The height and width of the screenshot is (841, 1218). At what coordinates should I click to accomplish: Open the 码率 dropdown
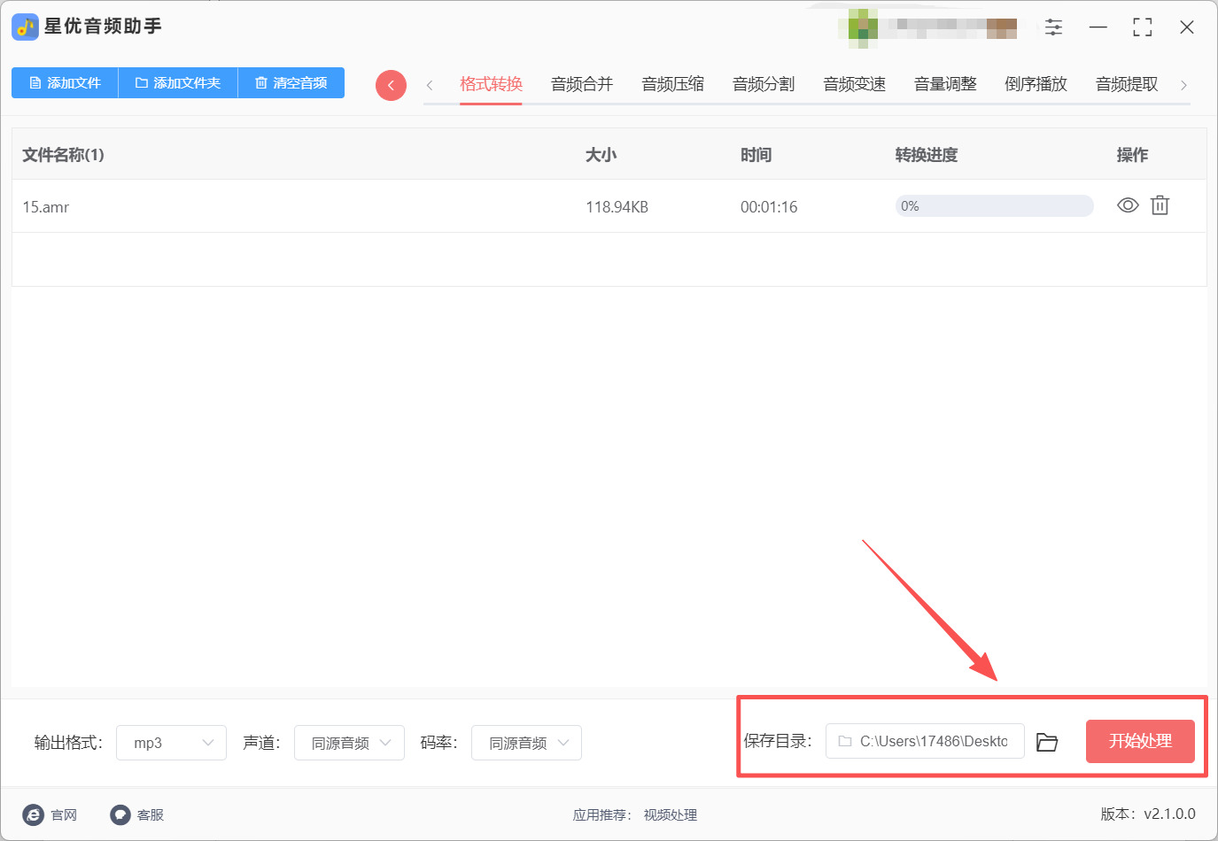pos(526,743)
